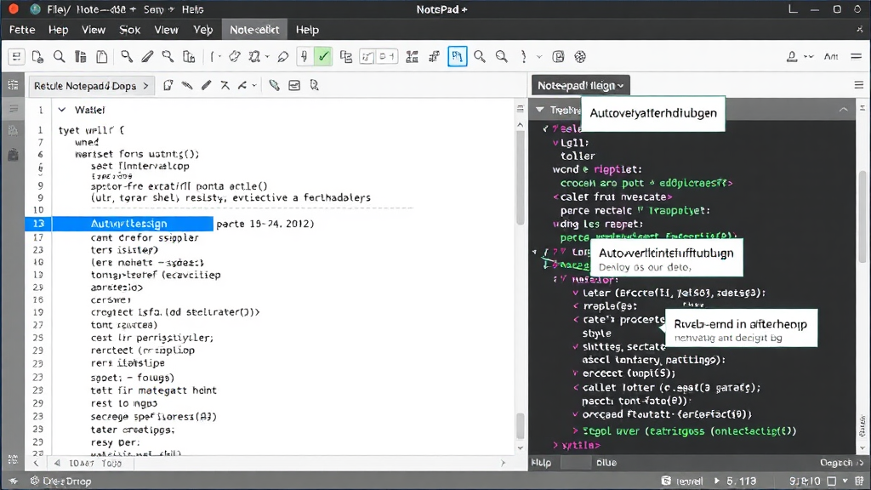Viewport: 871px width, 490px height.
Task: Toggle the pin button beside the green checkmark
Action: (304, 57)
